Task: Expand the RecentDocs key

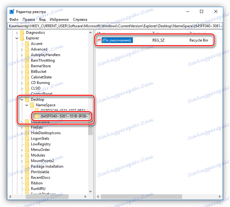Action: [x=22, y=178]
